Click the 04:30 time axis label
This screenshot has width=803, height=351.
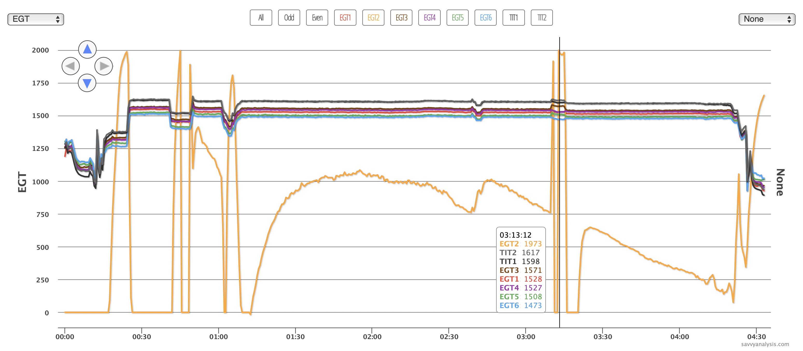coord(757,337)
